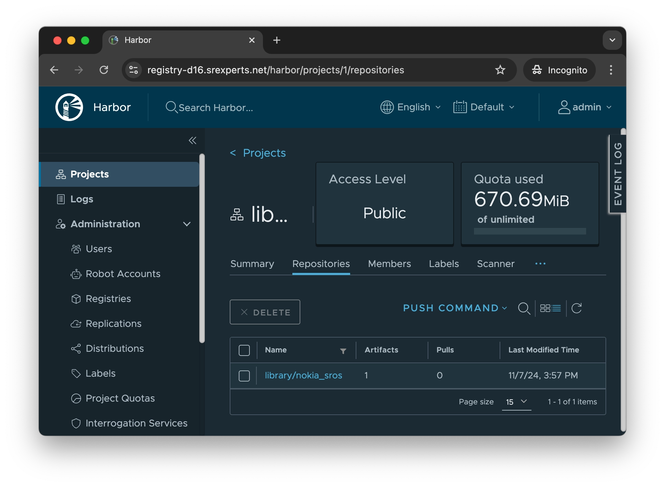This screenshot has width=665, height=487.
Task: Open a new browser tab
Action: [276, 40]
